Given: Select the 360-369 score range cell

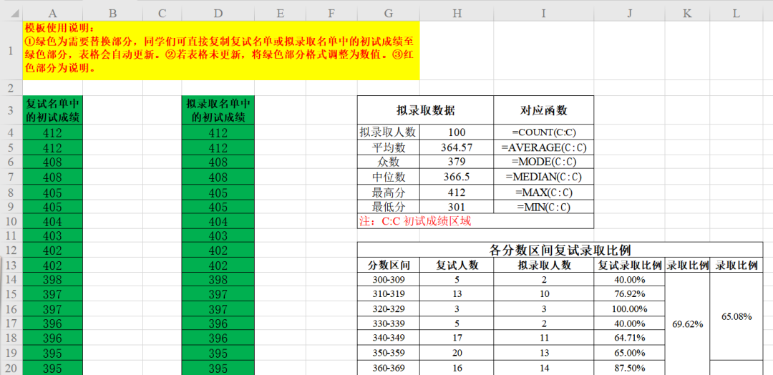Looking at the screenshot, I should 389,368.
